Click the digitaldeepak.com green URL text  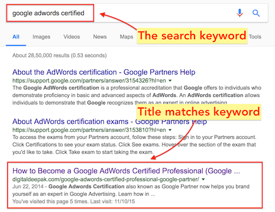coord(105,179)
